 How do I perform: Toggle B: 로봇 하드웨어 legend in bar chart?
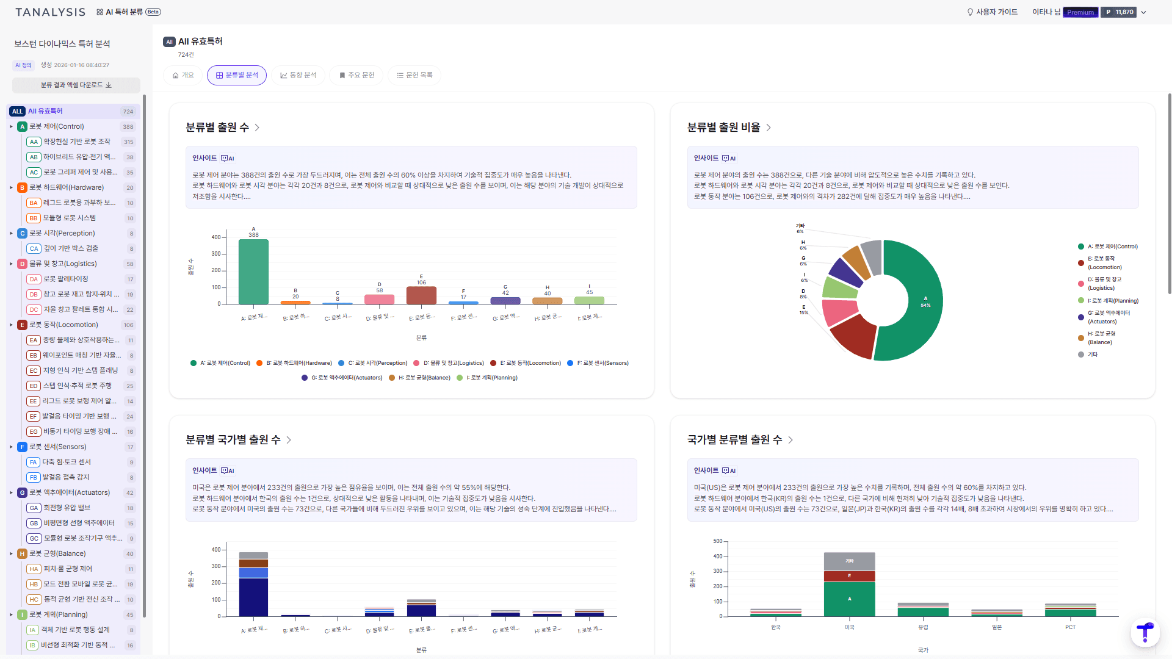294,363
